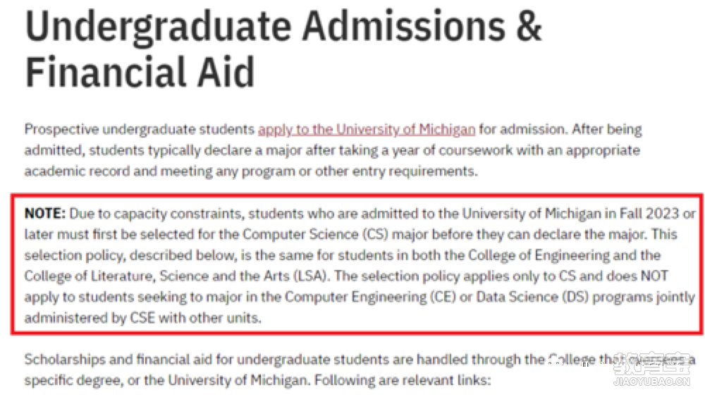Click the ampersand in the page heading
Image resolution: width=705 pixels, height=402 pixels.
click(x=529, y=26)
